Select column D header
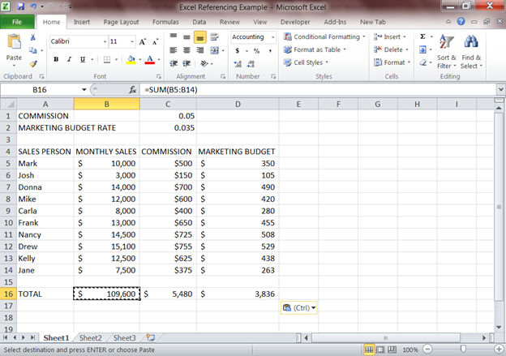The image size is (506, 356). [238, 105]
